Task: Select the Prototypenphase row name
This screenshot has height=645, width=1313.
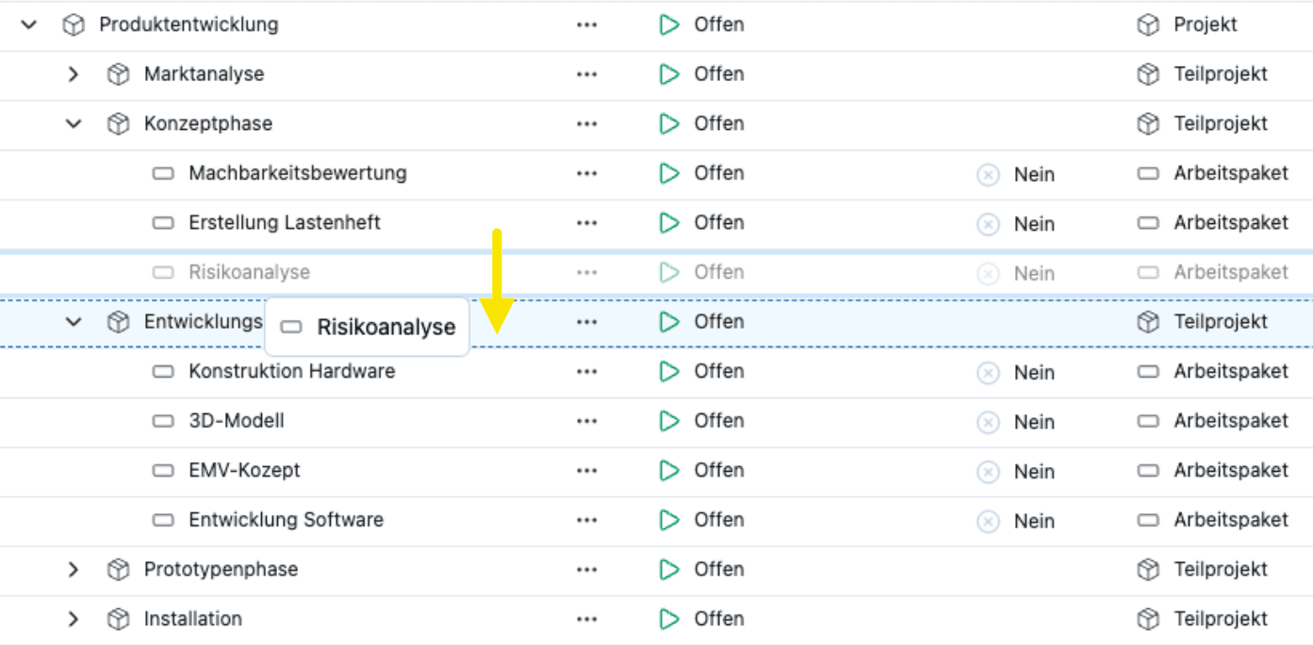Action: pyautogui.click(x=221, y=570)
